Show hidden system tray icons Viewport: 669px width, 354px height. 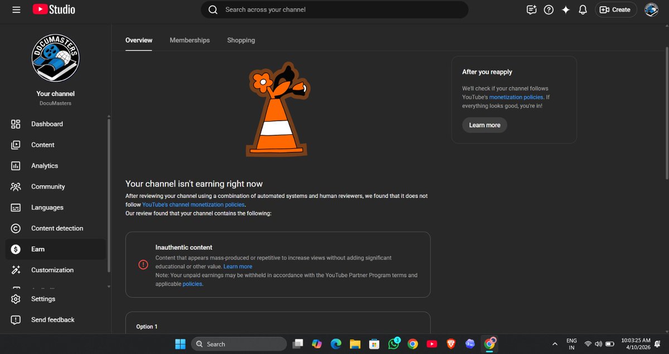coord(555,344)
